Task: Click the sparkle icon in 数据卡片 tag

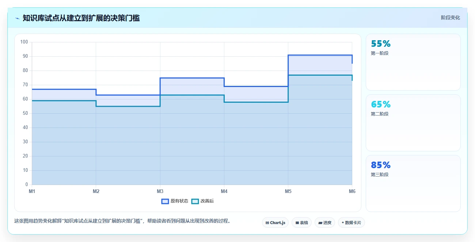Action: (343, 223)
